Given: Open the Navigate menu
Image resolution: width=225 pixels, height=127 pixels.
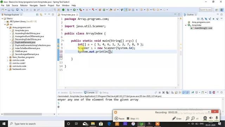Looking at the screenshot, I should click(34, 6).
